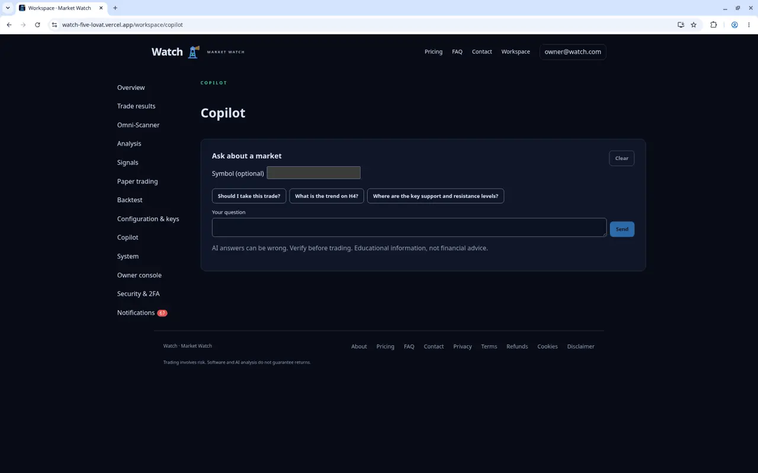Select Analysis in the sidebar
The image size is (758, 473).
pos(129,144)
